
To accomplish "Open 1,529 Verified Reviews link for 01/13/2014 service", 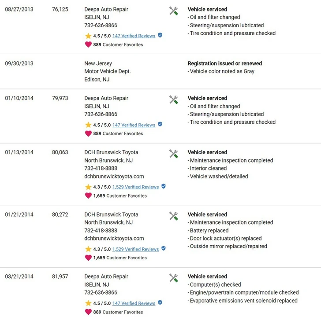I will 135,187.
